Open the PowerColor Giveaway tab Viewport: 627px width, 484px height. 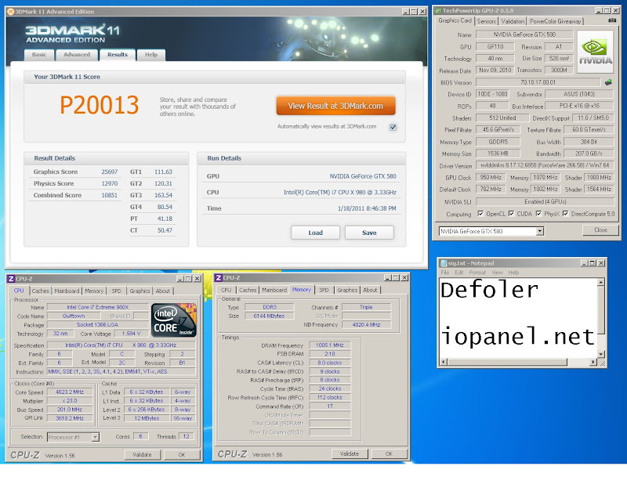(555, 21)
